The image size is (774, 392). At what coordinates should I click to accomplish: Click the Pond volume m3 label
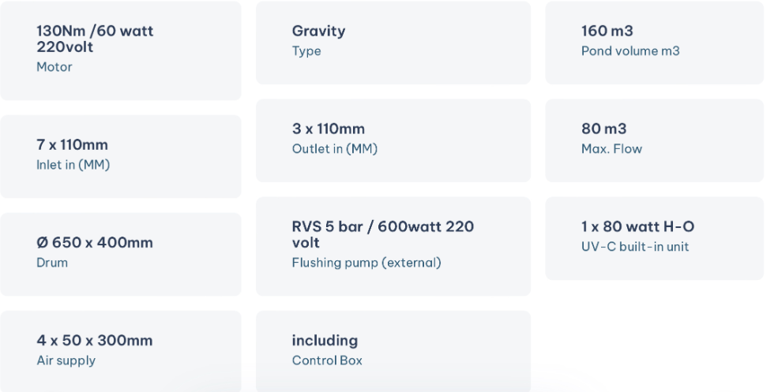pyautogui.click(x=630, y=50)
